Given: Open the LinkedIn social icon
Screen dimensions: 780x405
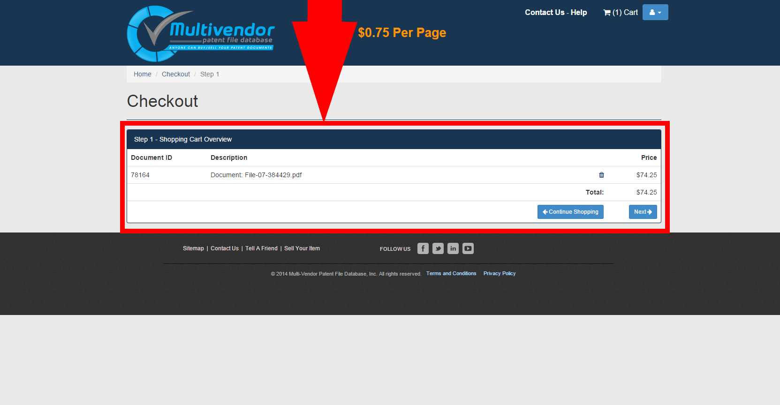Looking at the screenshot, I should [x=453, y=248].
